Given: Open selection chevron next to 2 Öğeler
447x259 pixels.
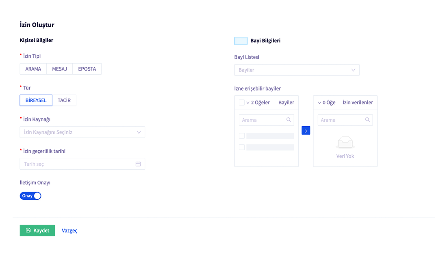Looking at the screenshot, I should pyautogui.click(x=248, y=103).
